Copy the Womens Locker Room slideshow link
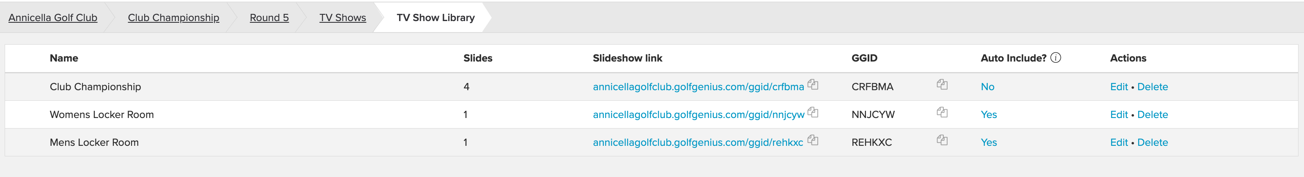The height and width of the screenshot is (177, 1304). pyautogui.click(x=813, y=113)
